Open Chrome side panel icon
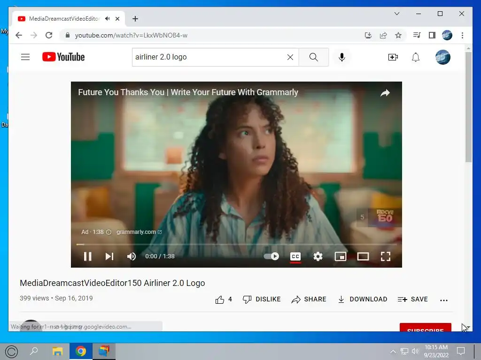The height and width of the screenshot is (360, 481). pyautogui.click(x=432, y=35)
